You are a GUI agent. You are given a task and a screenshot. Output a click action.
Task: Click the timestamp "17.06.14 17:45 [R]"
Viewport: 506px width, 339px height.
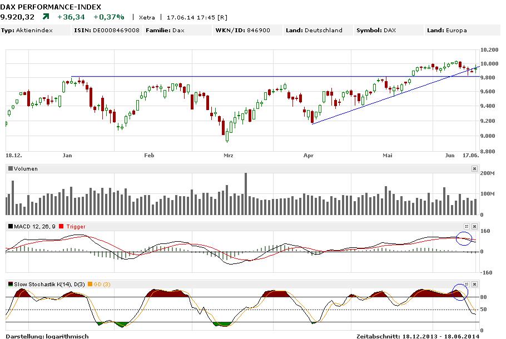tap(197, 17)
